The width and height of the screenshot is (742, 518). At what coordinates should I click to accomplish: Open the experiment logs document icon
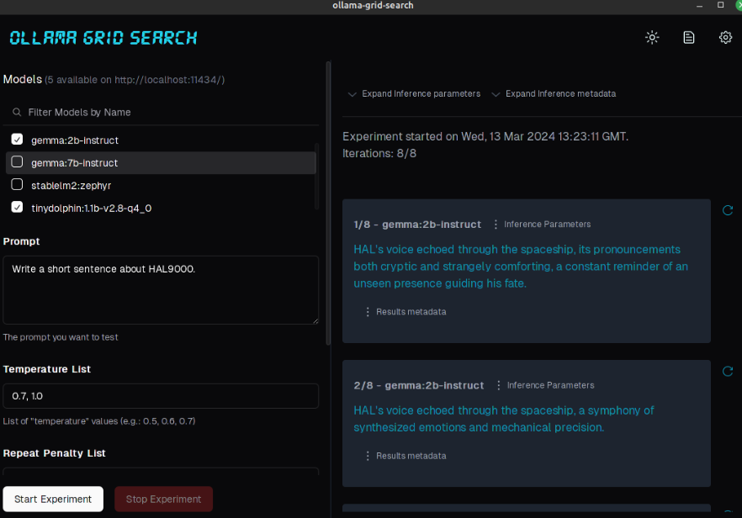(689, 37)
